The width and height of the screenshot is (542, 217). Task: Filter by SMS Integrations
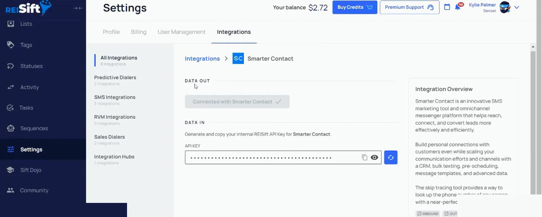[115, 100]
